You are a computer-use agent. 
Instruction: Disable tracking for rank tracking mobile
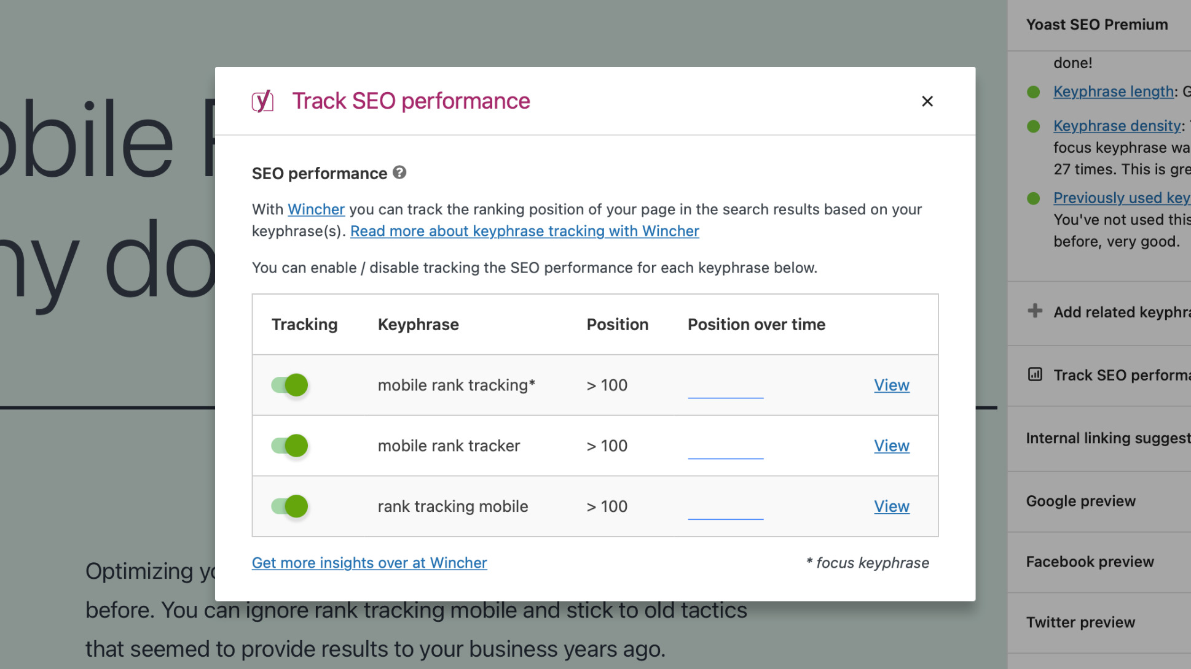tap(289, 506)
